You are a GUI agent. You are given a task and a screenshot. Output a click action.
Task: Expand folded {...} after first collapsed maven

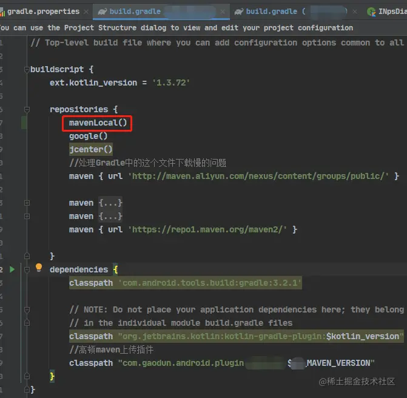110,203
